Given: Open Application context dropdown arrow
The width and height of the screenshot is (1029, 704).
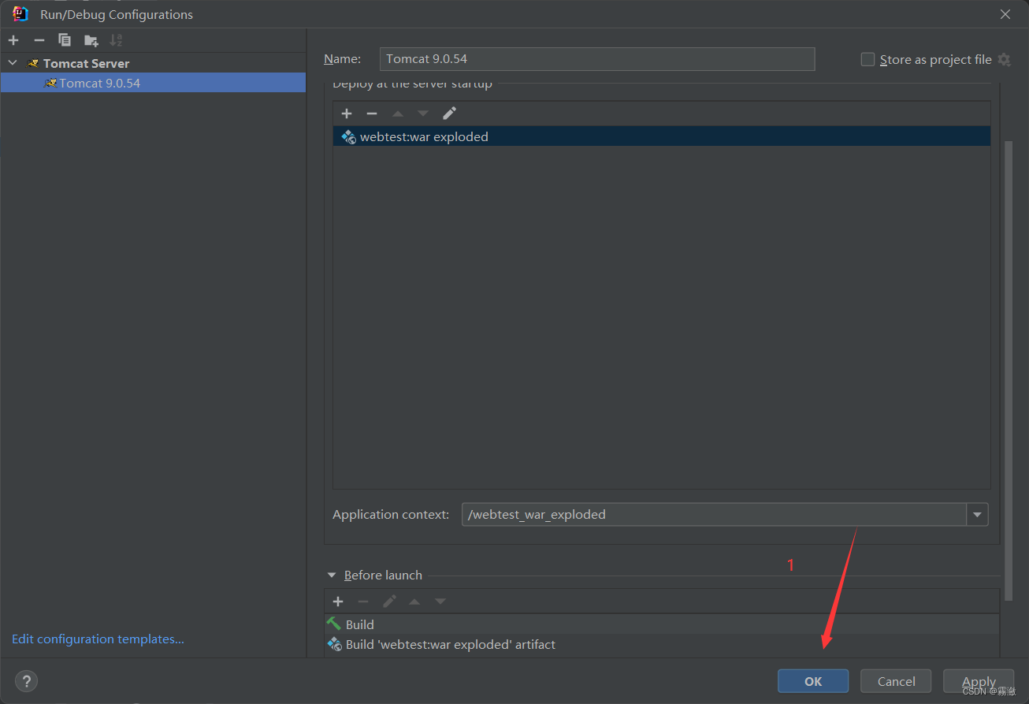Looking at the screenshot, I should pyautogui.click(x=978, y=515).
